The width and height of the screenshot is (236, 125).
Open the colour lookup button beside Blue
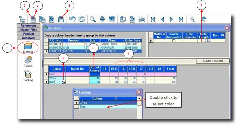(x=64, y=82)
